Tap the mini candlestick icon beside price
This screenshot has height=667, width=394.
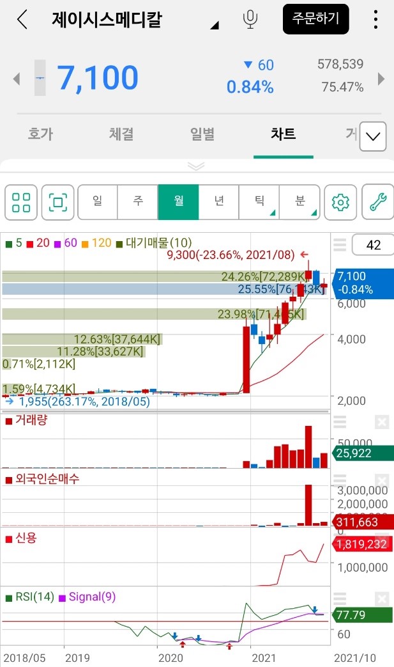(x=40, y=78)
